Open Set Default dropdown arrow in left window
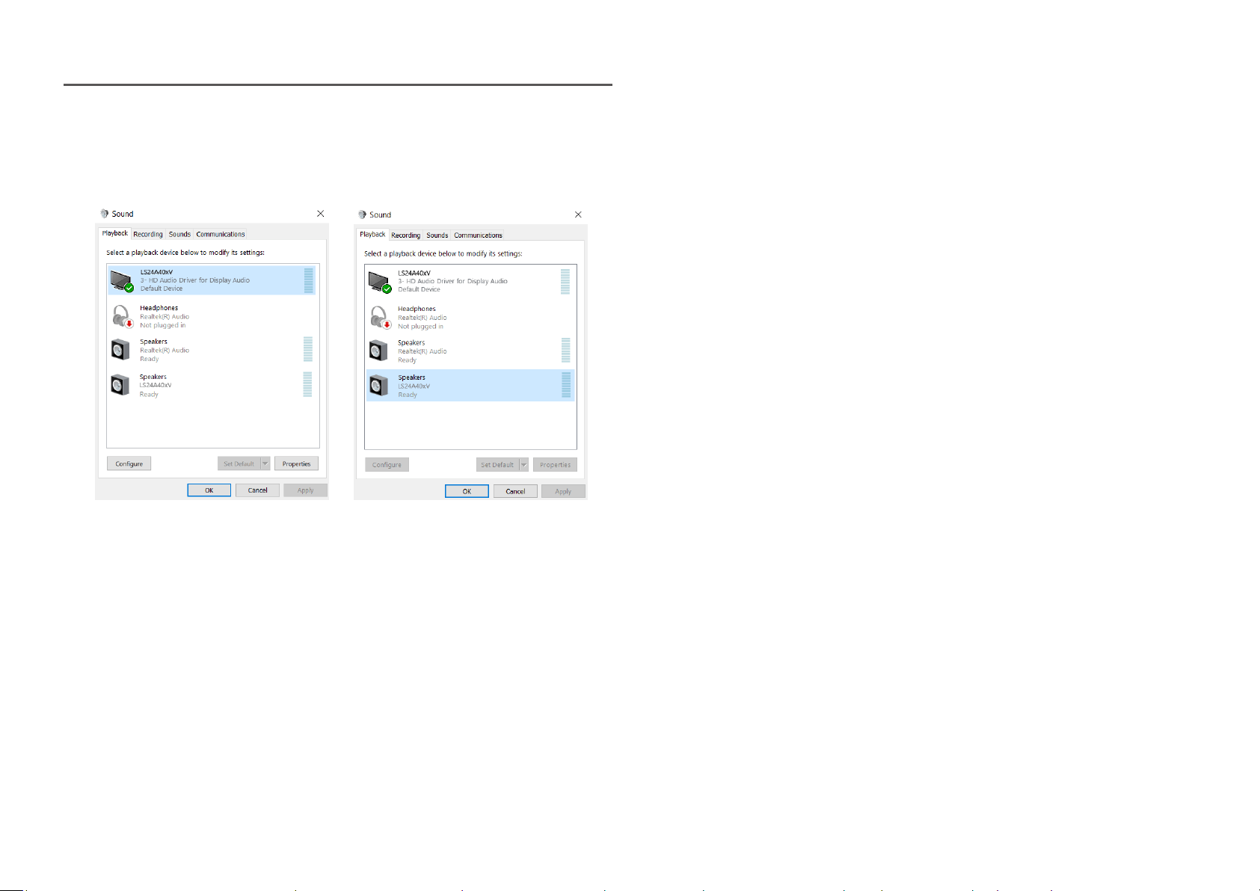The width and height of the screenshot is (1260, 891). 265,463
